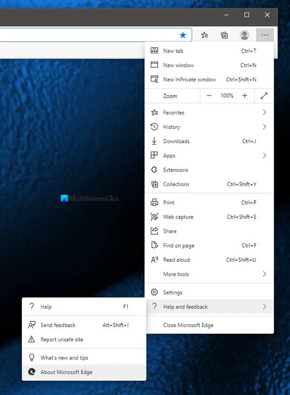Select Report unsafe site

[84, 339]
